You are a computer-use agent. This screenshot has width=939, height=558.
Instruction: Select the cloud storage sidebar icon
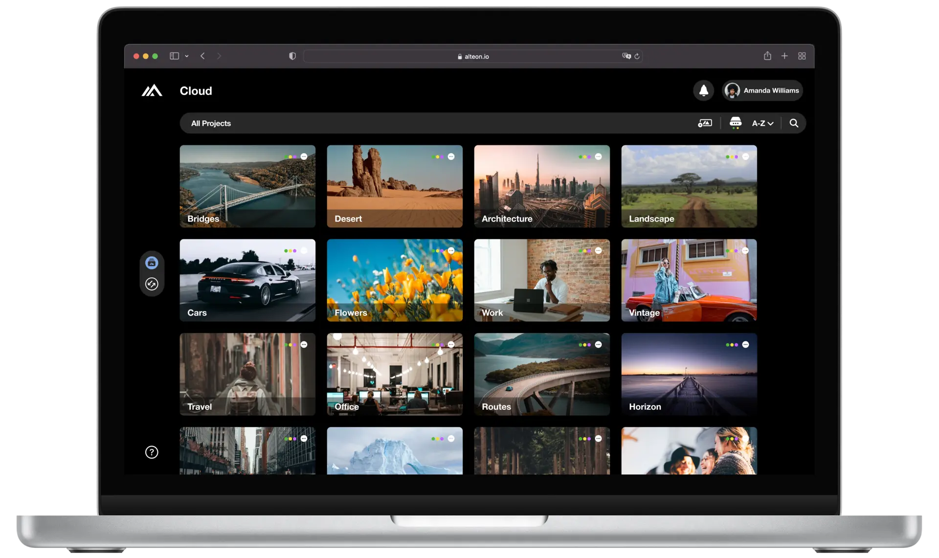pos(152,263)
